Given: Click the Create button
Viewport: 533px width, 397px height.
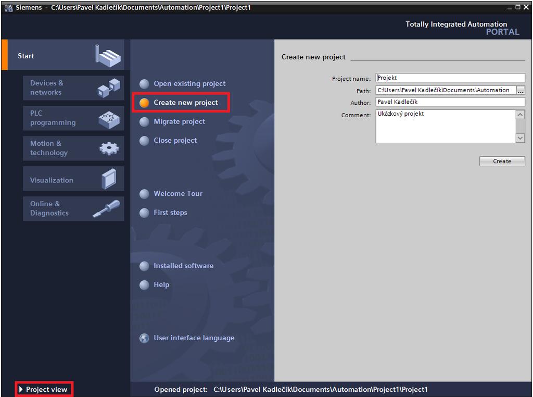Looking at the screenshot, I should pos(502,162).
